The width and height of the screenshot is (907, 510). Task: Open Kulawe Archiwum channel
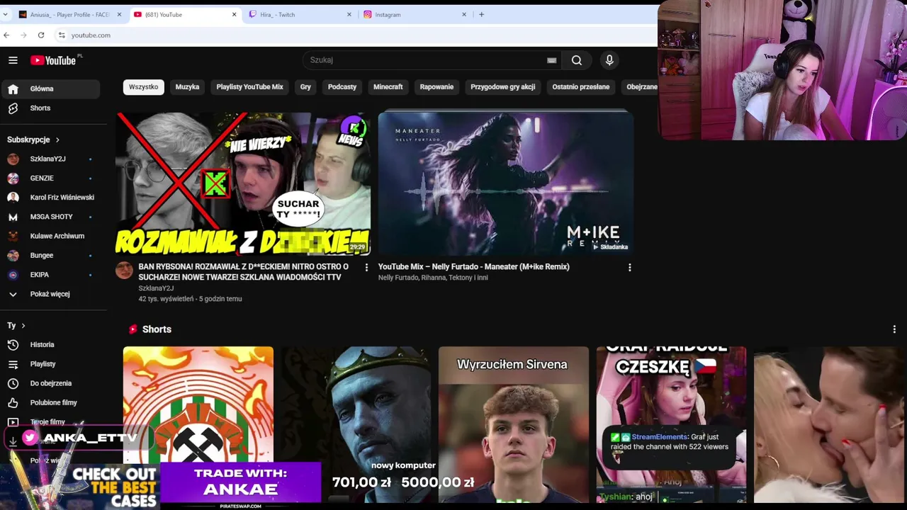tap(50, 236)
